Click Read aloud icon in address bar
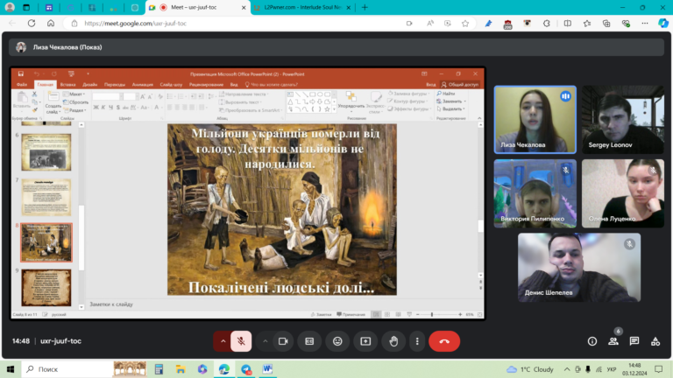This screenshot has height=378, width=673. tap(430, 23)
